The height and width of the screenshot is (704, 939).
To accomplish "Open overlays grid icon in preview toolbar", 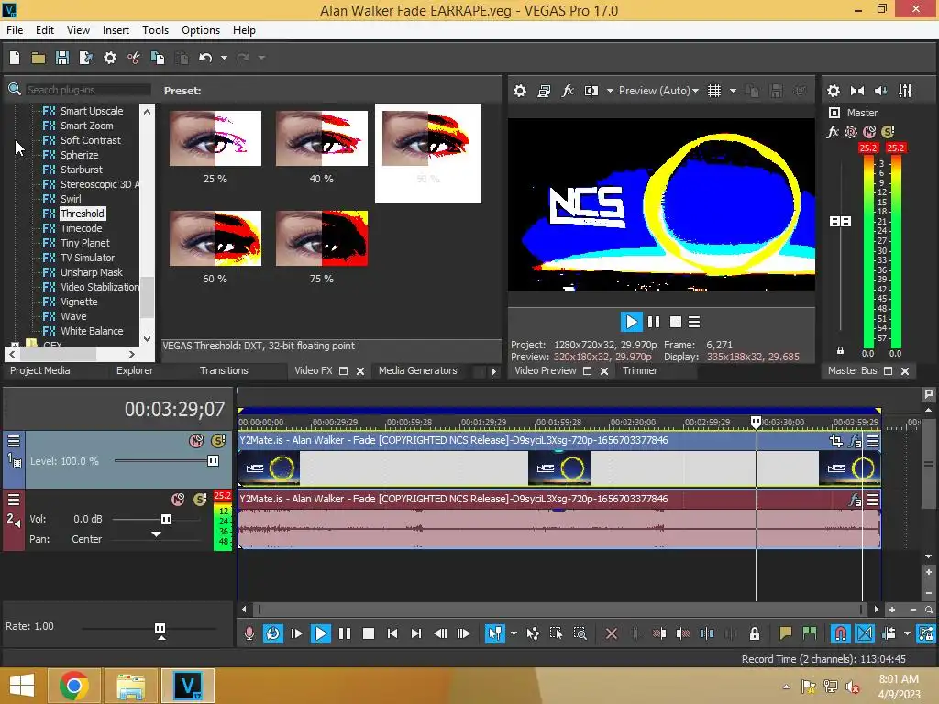I will (713, 91).
